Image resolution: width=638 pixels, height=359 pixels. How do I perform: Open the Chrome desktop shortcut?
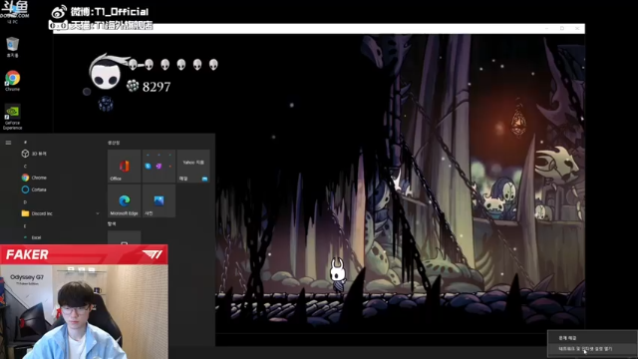[13, 81]
